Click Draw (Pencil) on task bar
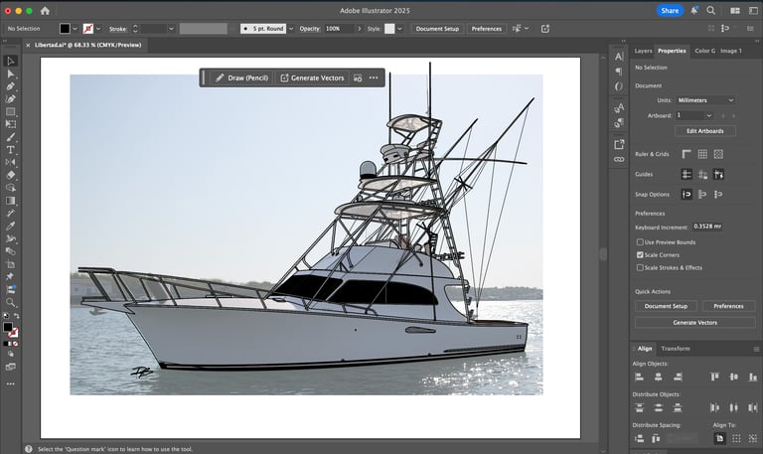Viewport: 763px width, 454px height. (x=241, y=77)
